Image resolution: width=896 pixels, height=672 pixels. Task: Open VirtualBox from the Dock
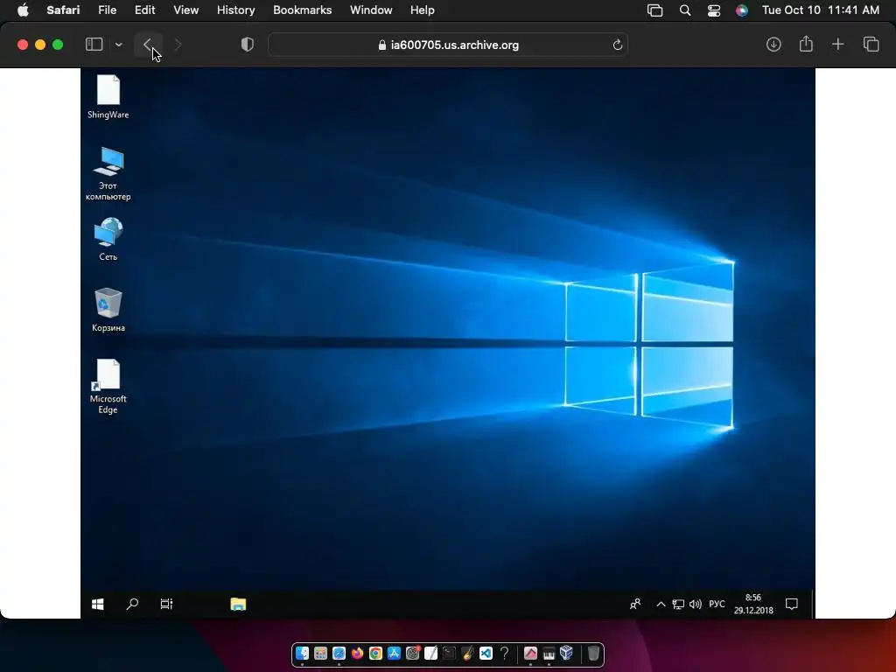tap(567, 653)
